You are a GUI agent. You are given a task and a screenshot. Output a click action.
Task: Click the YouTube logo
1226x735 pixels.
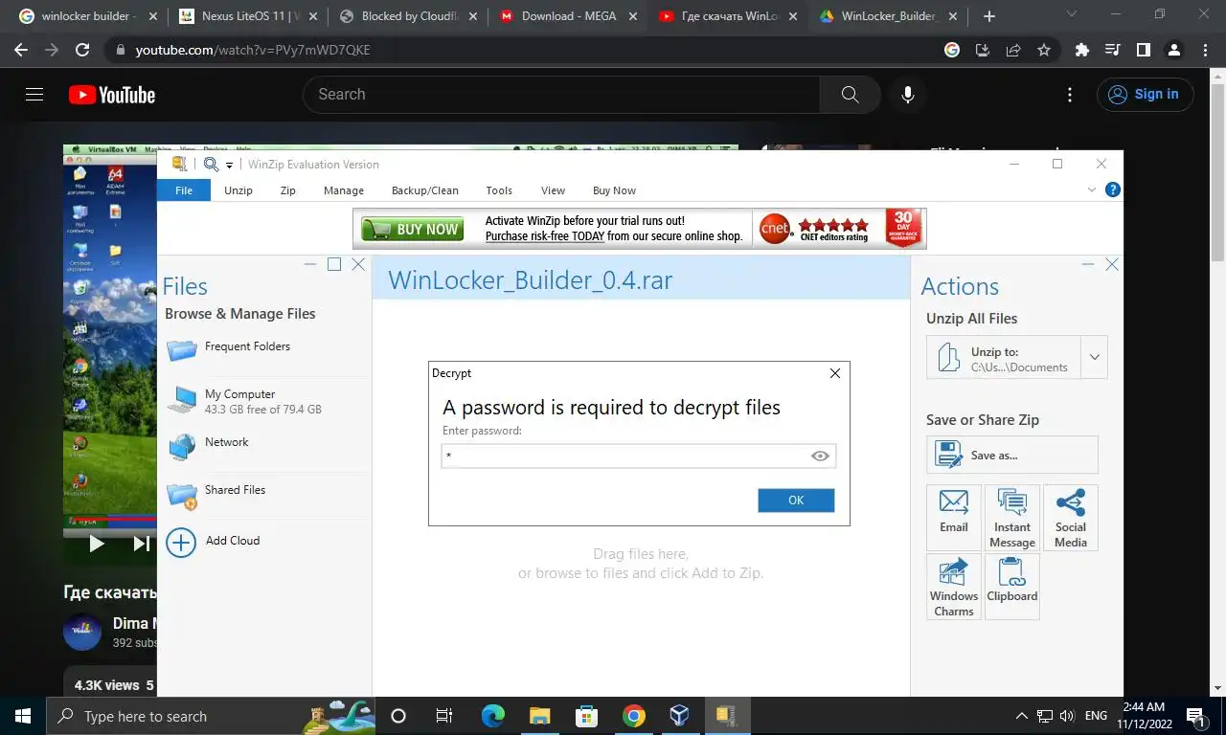coord(112,95)
